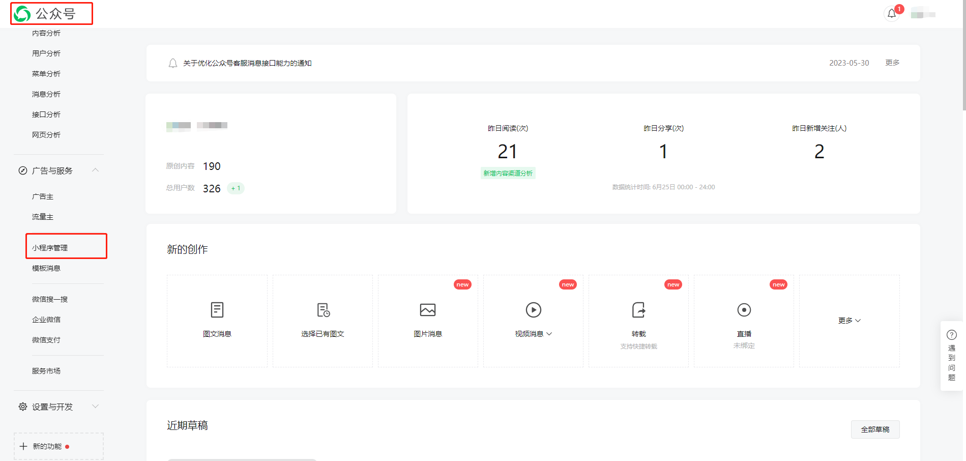Viewport: 966px width, 461px height.
Task: Open 微信支付 in the sidebar
Action: coord(46,340)
